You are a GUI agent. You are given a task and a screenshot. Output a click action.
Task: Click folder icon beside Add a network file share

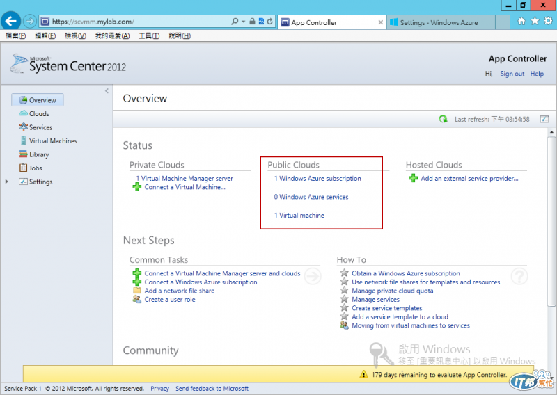[x=136, y=290]
